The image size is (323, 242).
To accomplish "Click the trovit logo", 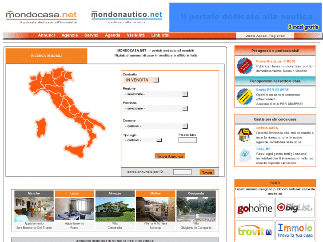I will (255, 230).
